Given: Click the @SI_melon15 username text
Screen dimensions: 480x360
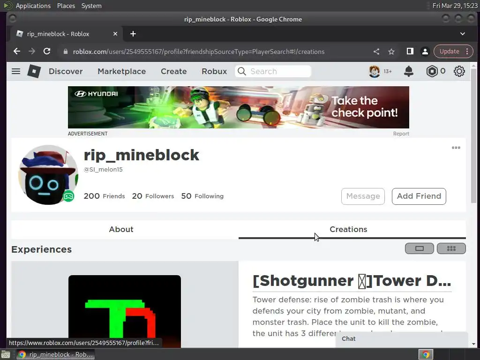Looking at the screenshot, I should coord(103,170).
